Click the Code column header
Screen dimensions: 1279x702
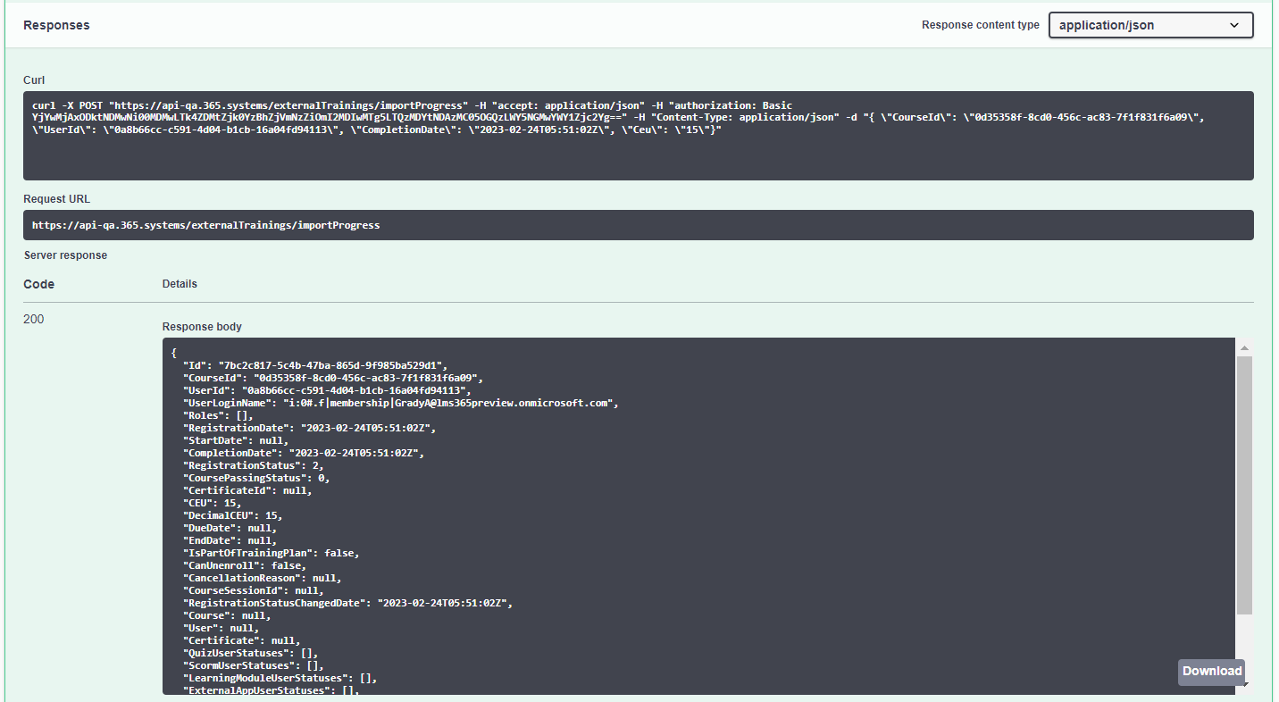coord(38,284)
